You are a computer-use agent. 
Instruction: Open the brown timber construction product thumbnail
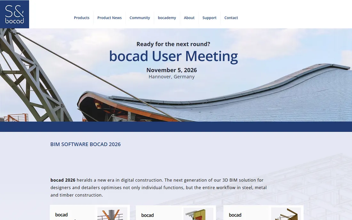pos(286,214)
